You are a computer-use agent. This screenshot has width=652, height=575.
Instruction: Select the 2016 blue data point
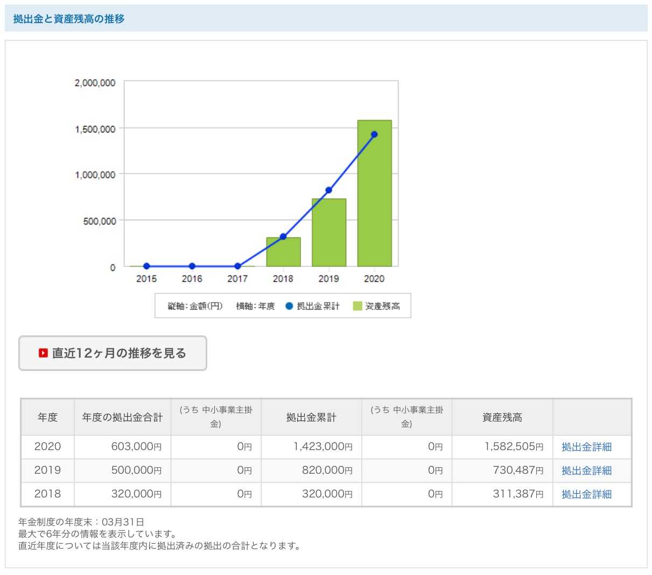192,266
